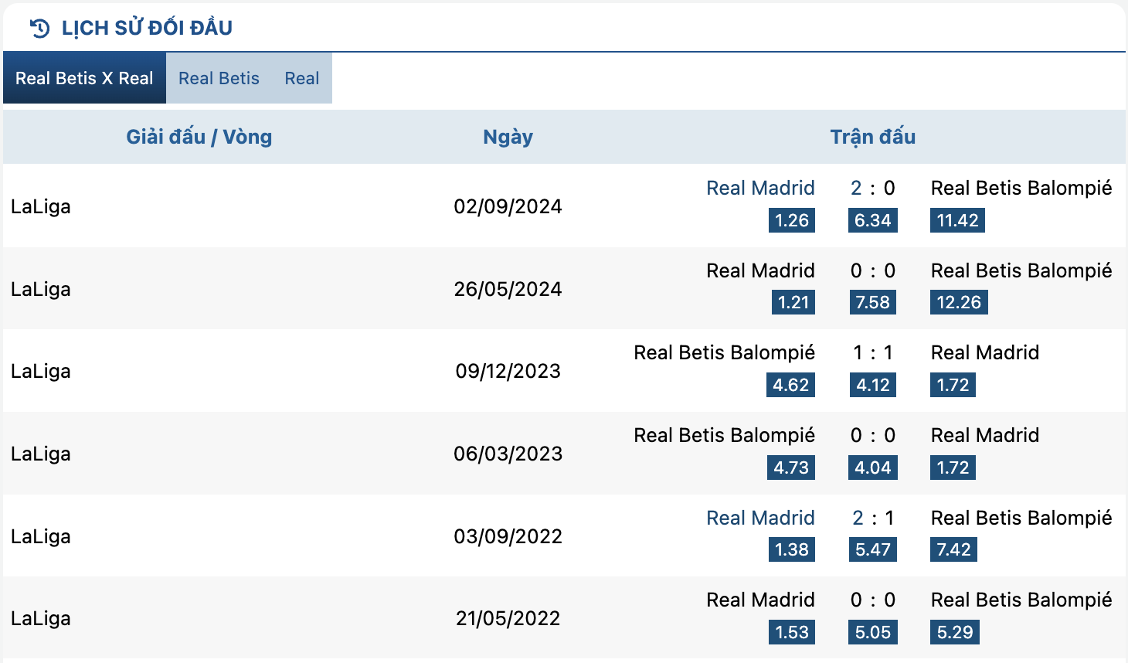Screen dimensions: 1128x663
Task: Click date 03/09/2022
Action: pos(508,536)
